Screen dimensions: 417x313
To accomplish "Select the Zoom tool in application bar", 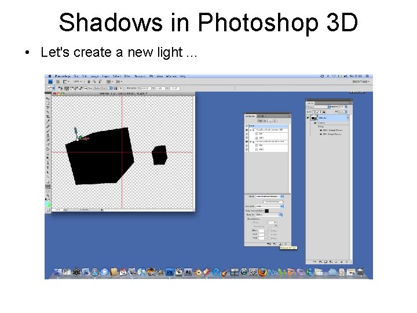I will pyautogui.click(x=94, y=82).
